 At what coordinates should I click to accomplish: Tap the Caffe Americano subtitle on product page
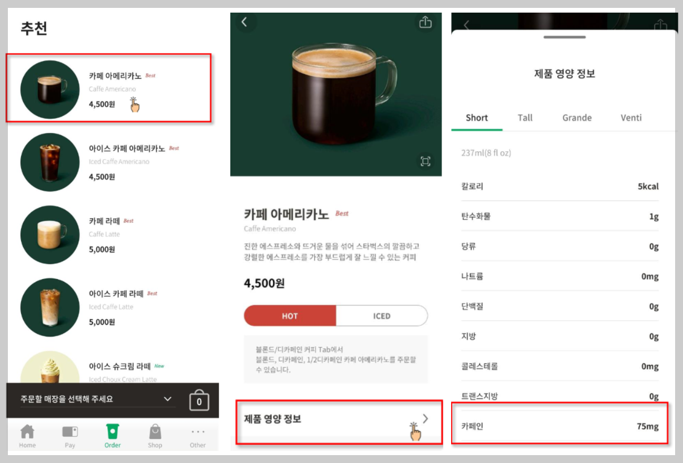pos(270,229)
